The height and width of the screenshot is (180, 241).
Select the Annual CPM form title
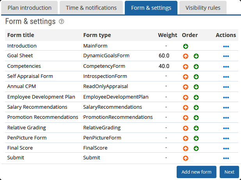click(21, 86)
